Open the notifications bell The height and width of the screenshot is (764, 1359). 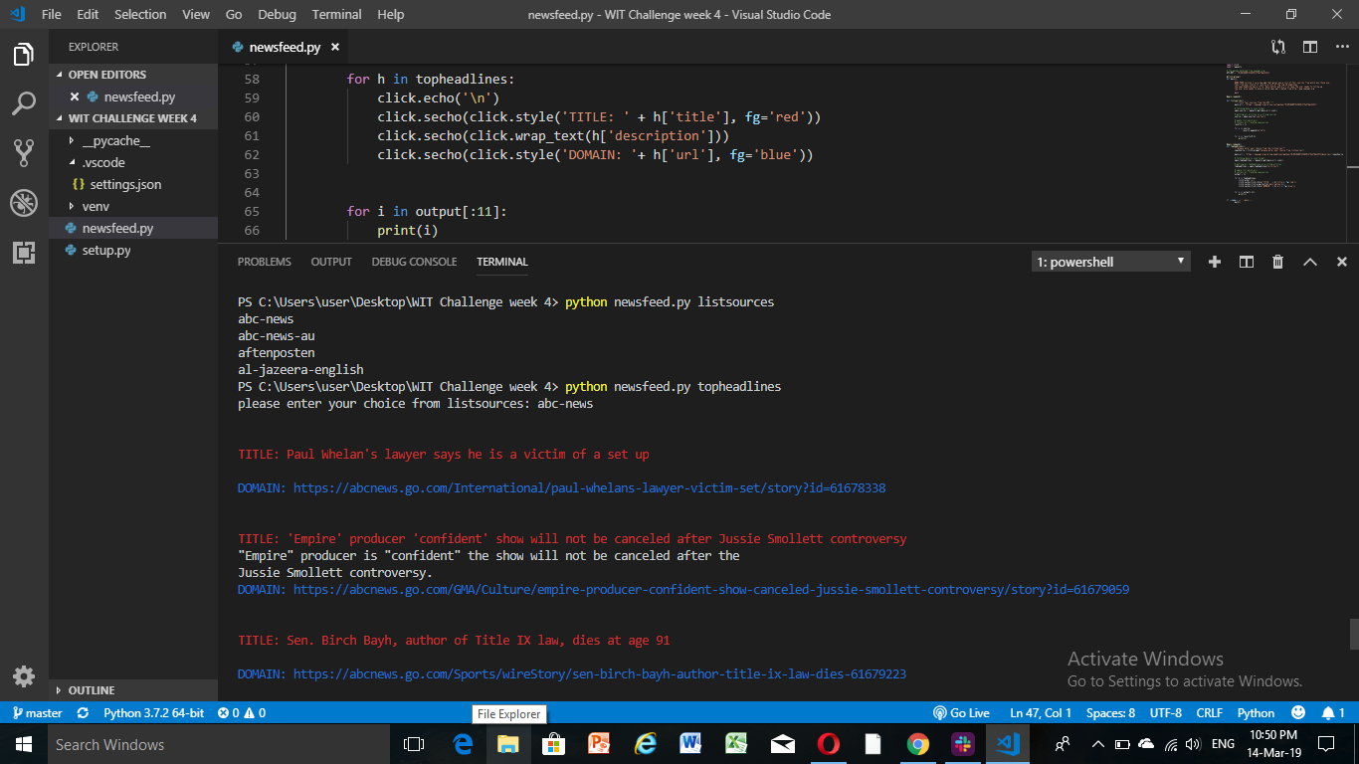coord(1333,713)
